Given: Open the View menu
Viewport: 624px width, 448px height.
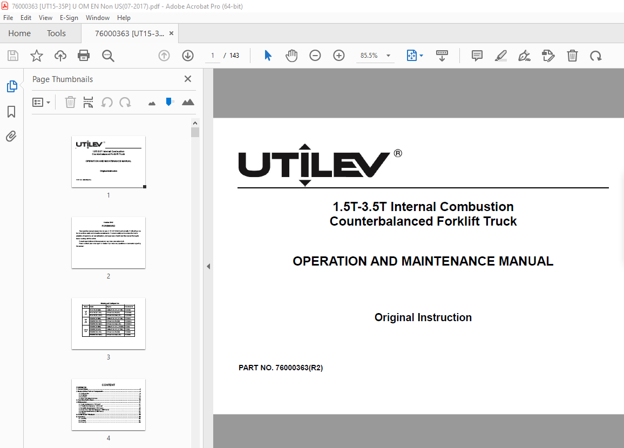Looking at the screenshot, I should click(45, 18).
